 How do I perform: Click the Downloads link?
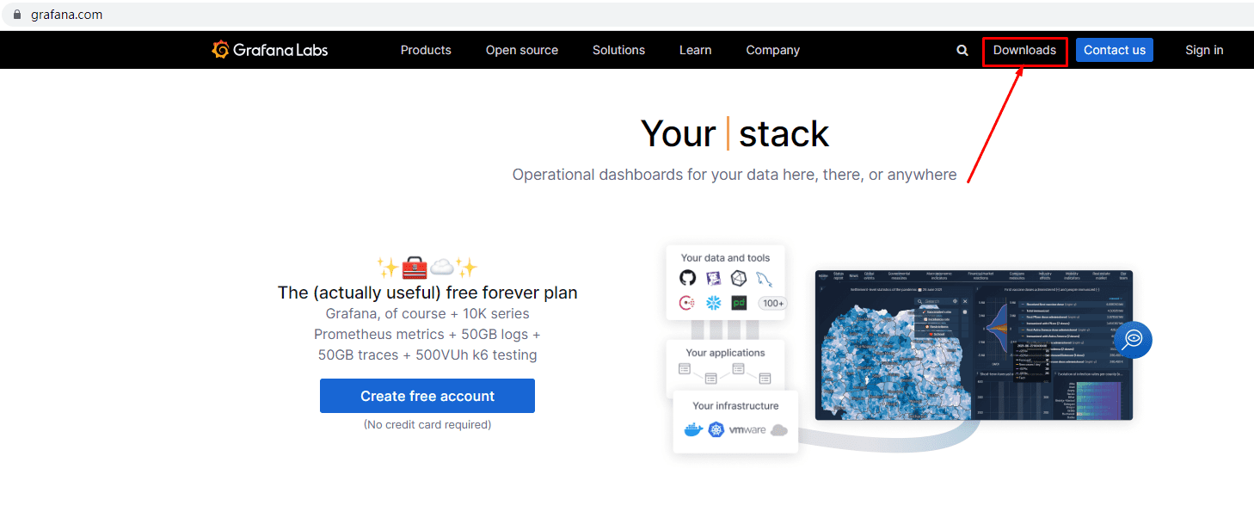1024,50
